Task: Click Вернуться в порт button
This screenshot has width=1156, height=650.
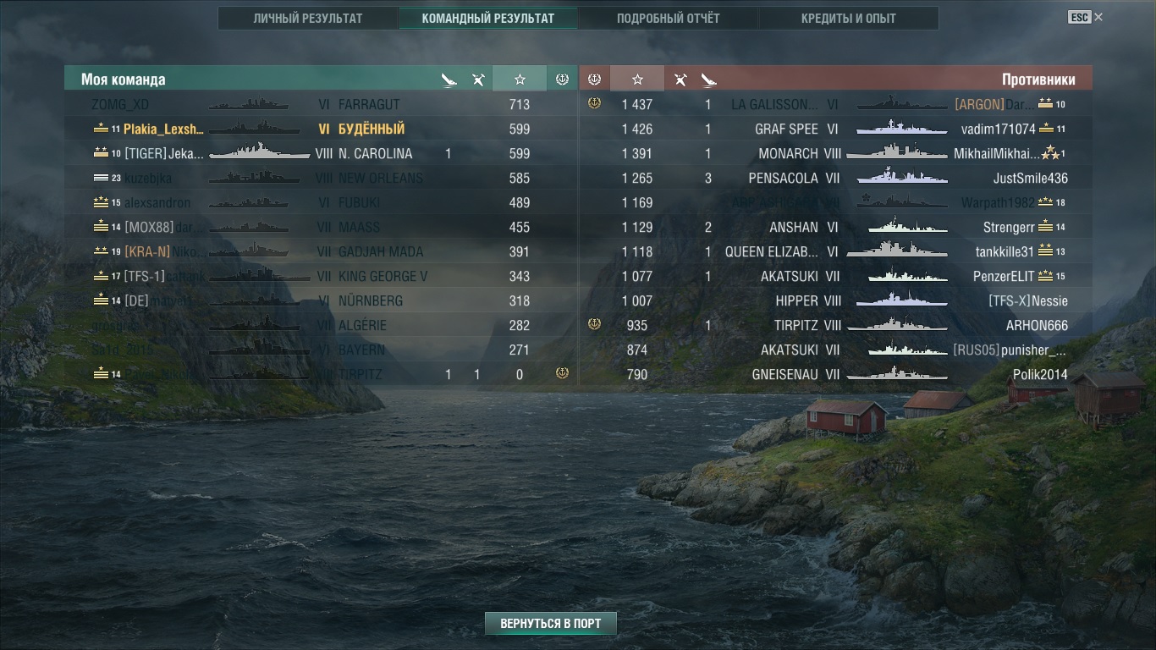Action: point(551,624)
